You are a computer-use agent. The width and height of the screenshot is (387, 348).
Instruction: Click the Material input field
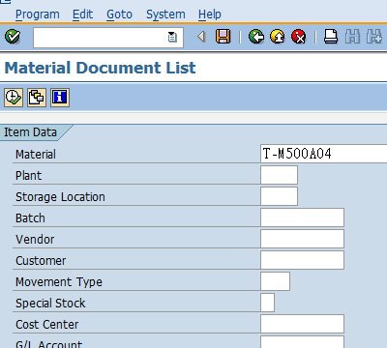(x=323, y=154)
